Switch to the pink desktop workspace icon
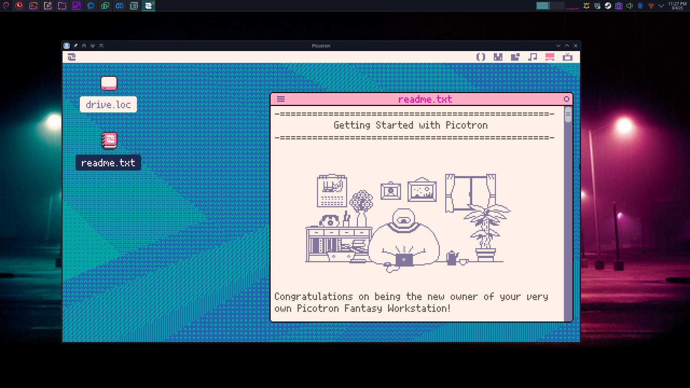The height and width of the screenshot is (388, 690). 549,57
